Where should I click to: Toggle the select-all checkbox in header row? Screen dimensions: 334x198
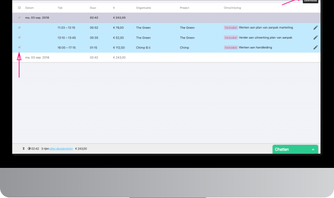point(19,8)
